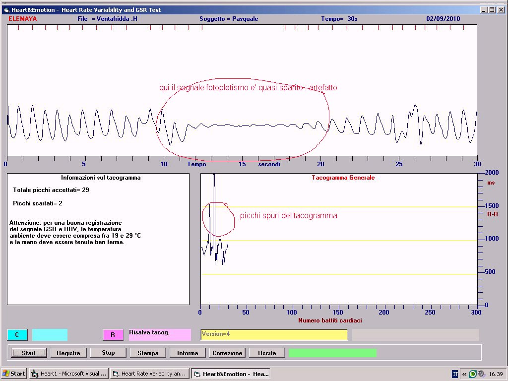The image size is (508, 381).
Task: Open the Windows Start menu
Action: [14, 374]
